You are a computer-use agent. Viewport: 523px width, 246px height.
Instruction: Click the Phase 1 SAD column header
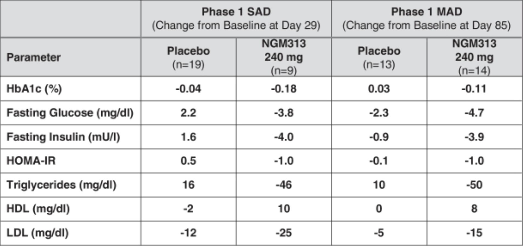tap(236, 18)
